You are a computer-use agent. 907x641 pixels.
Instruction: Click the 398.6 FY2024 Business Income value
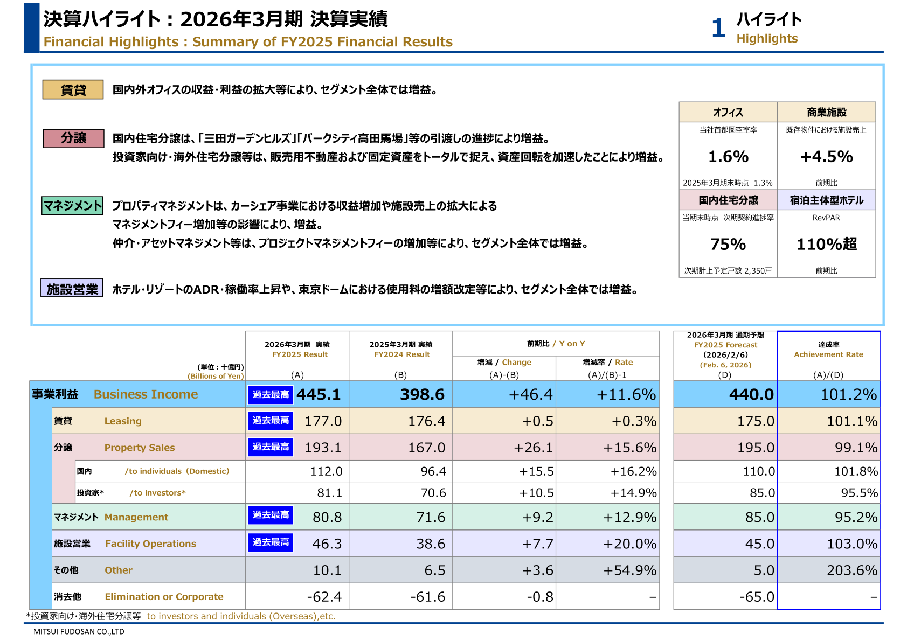coord(422,394)
